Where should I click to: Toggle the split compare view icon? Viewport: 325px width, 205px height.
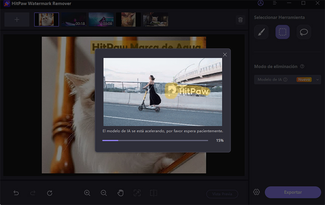(154, 193)
